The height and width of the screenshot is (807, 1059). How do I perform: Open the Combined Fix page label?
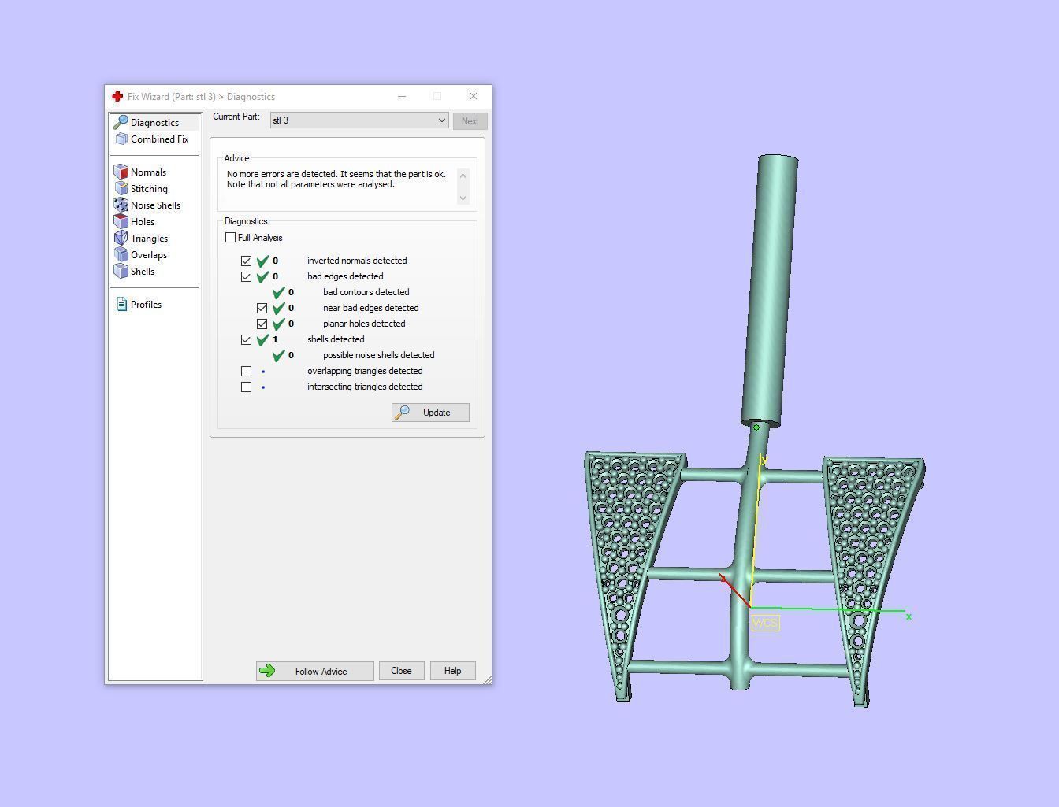coord(160,139)
